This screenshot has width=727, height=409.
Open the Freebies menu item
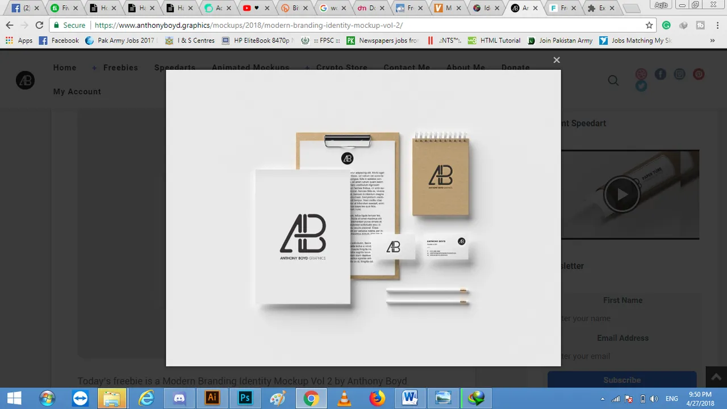(x=120, y=68)
